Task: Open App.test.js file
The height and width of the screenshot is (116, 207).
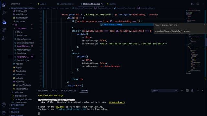Action: click(x=21, y=71)
